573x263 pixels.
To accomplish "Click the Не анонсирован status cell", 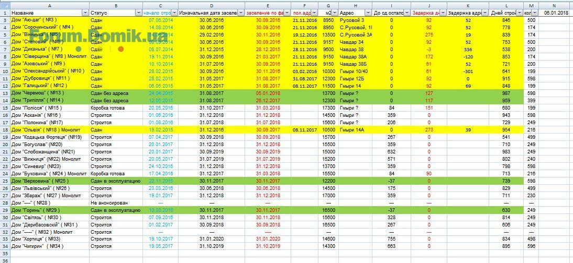I will (115, 202).
